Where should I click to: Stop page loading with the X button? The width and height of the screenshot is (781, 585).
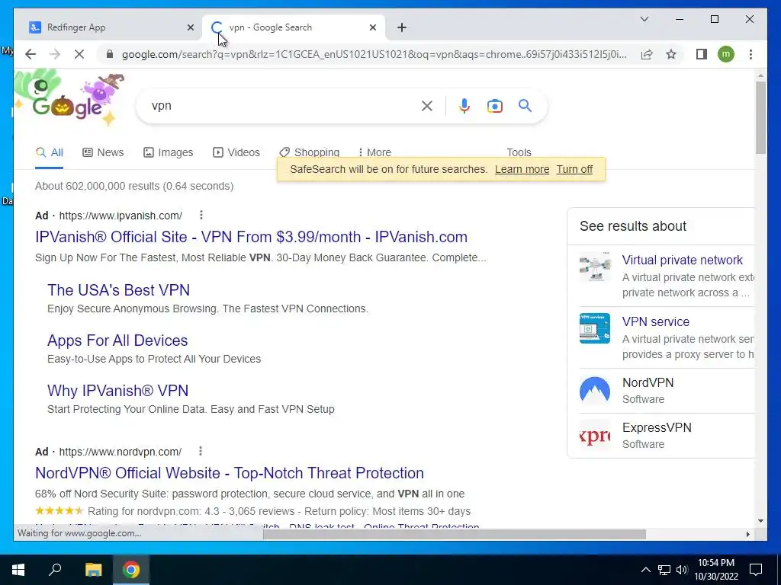click(79, 54)
